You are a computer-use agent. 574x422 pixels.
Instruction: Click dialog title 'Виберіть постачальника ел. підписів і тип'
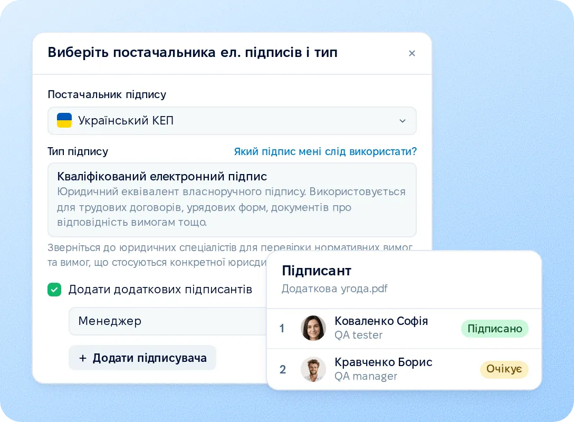(193, 52)
